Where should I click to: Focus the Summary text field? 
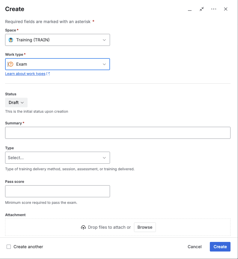click(118, 133)
